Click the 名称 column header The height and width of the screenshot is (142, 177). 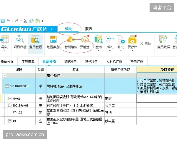click(76, 70)
